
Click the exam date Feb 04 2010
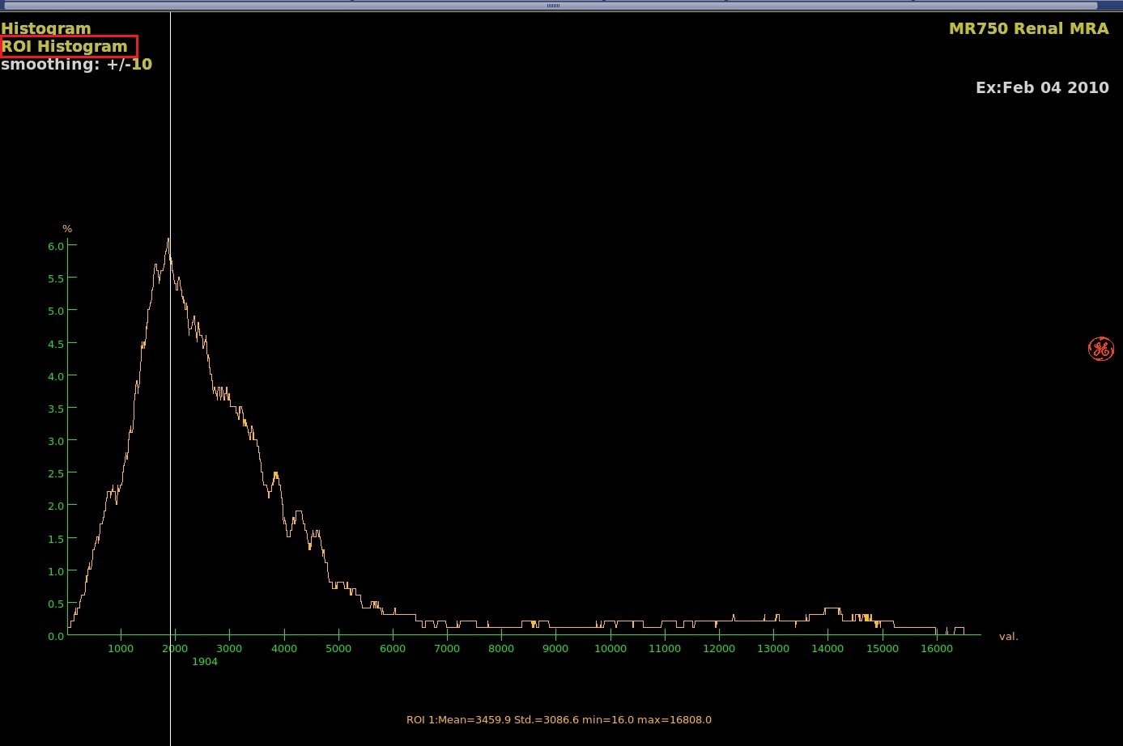[1042, 87]
